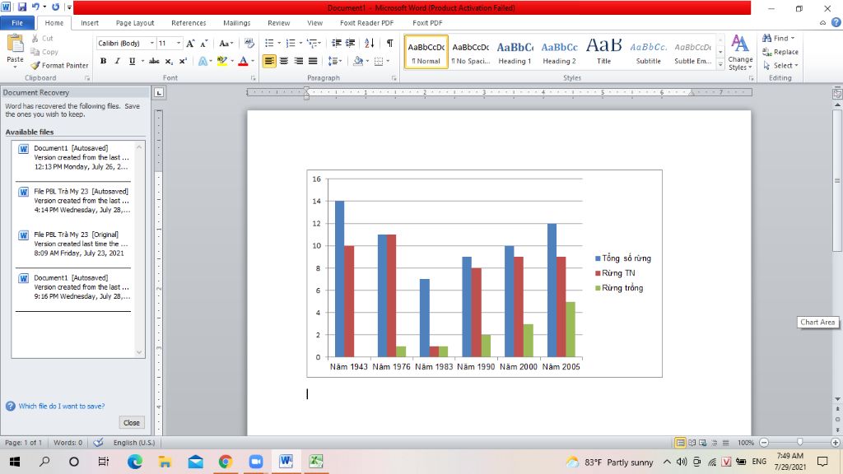The width and height of the screenshot is (843, 474).
Task: Click Change Styles button
Action: pyautogui.click(x=740, y=53)
